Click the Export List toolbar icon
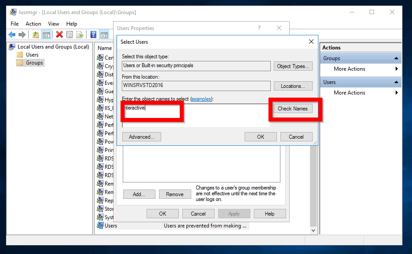 click(79, 34)
